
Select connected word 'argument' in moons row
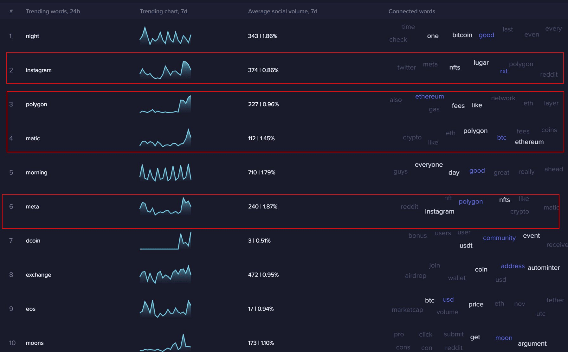pyautogui.click(x=532, y=344)
